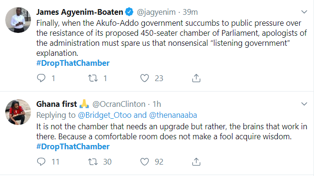Open the @Bridget_Otoo profile link
314x176 pixels.
104,115
